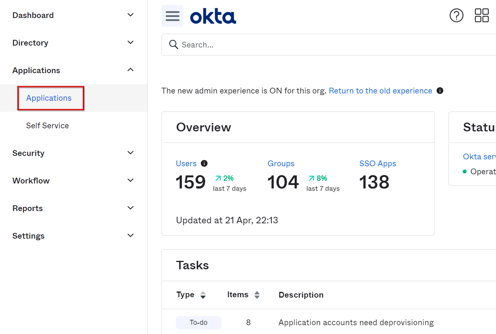Click the info icon next to Users
This screenshot has width=496, height=334.
click(204, 164)
